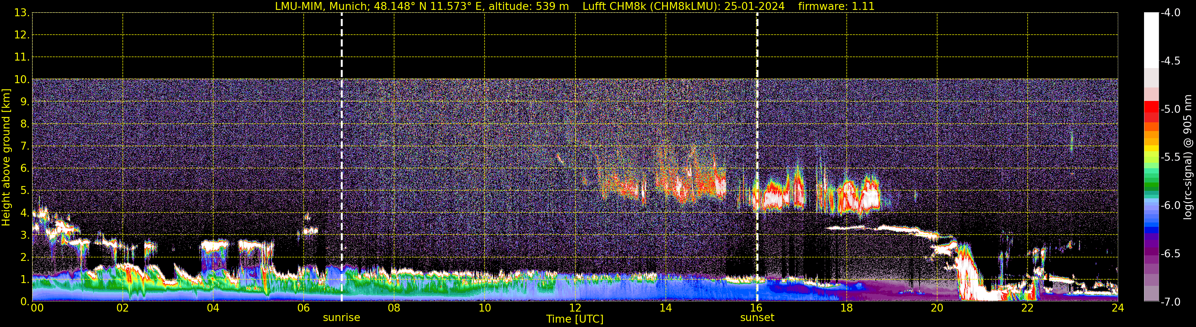Screen dimensions: 1196x327
Task: Click the "Height above ground [km]" axis label
Action: 6,158
